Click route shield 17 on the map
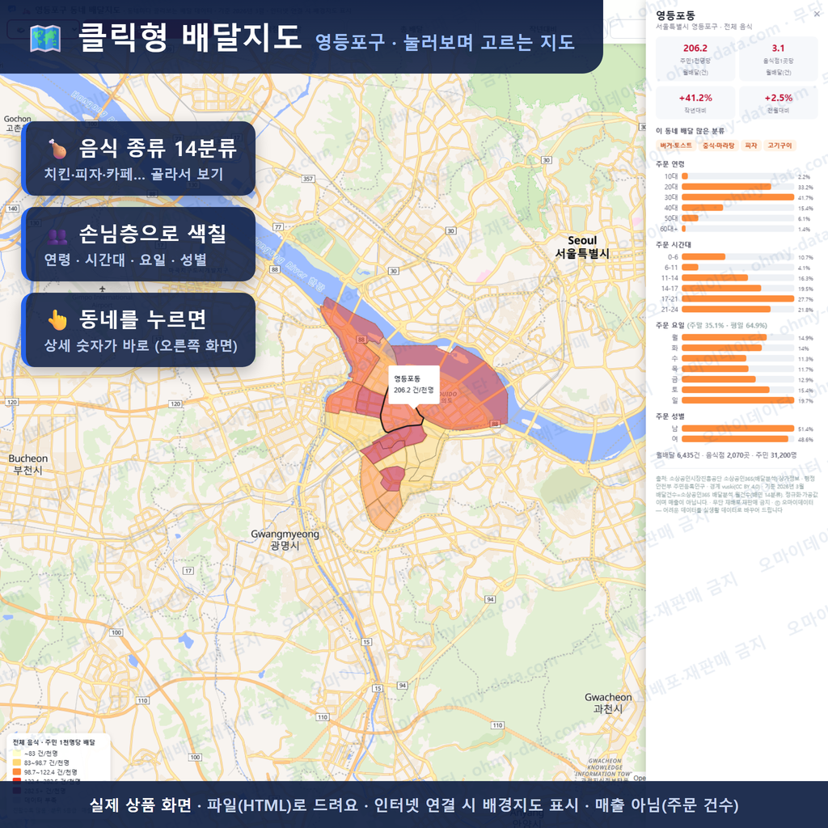The image size is (828, 828). (x=188, y=571)
